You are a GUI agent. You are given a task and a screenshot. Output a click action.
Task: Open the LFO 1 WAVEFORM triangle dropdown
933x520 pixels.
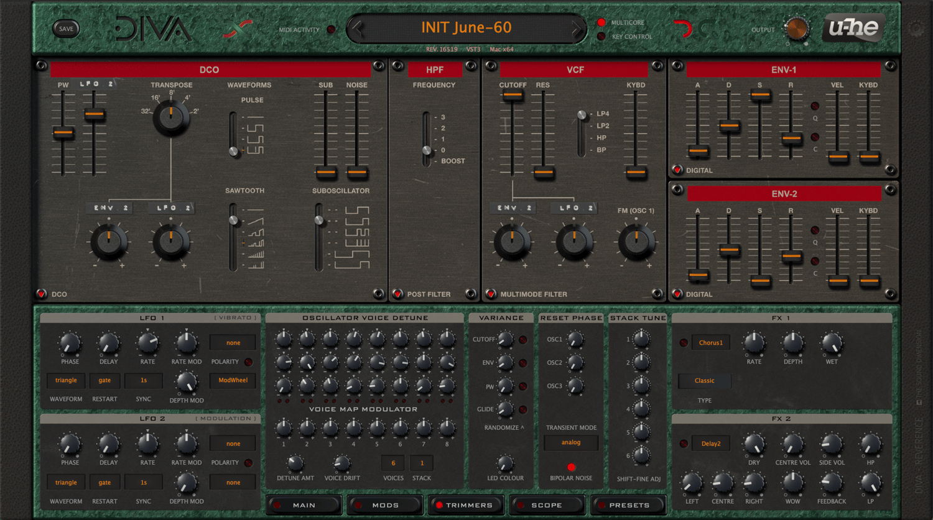(66, 380)
